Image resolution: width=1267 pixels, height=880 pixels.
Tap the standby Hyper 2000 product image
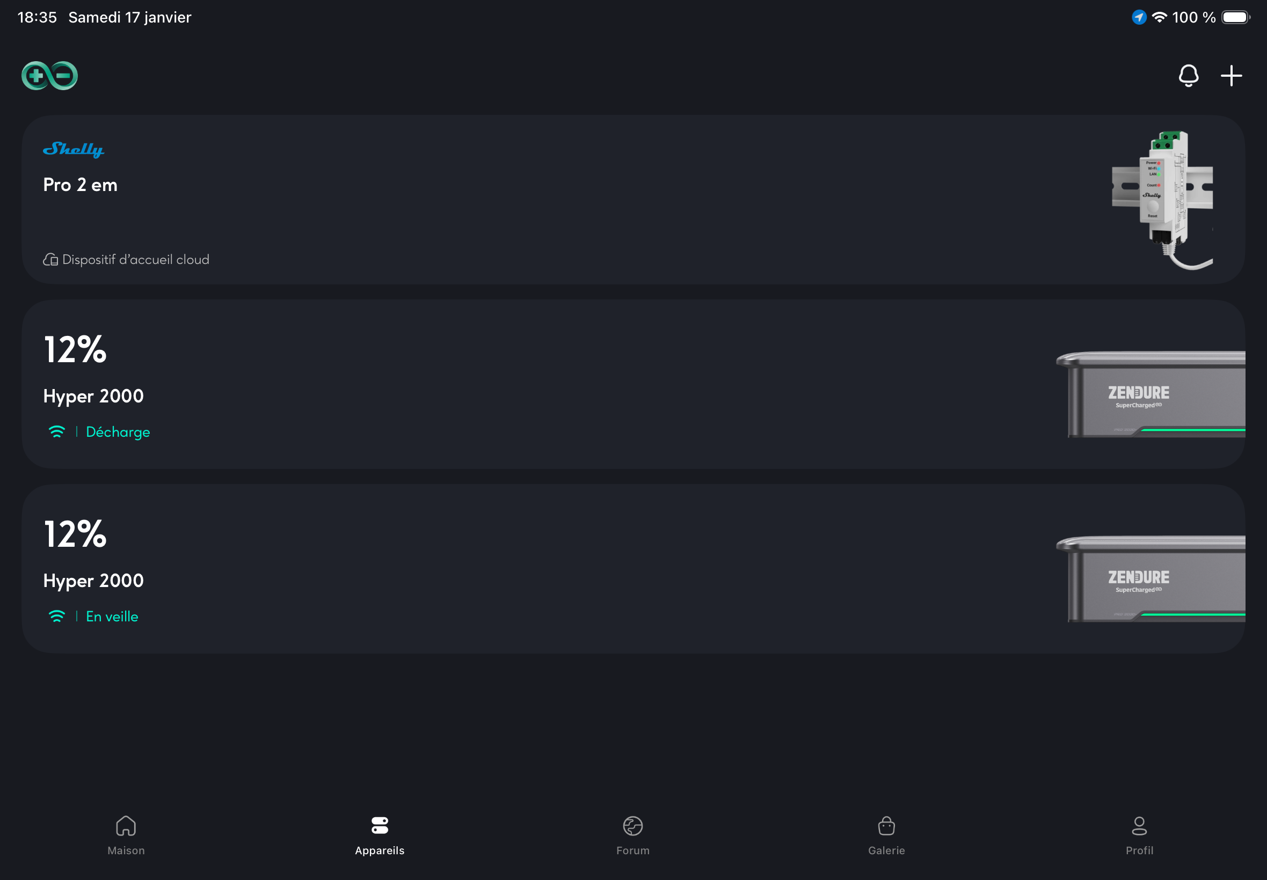(1151, 579)
